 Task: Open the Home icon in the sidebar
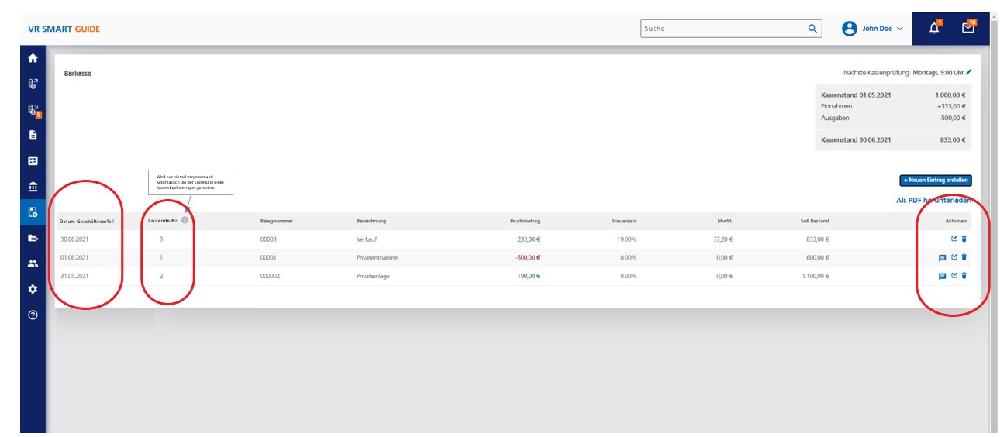[33, 58]
